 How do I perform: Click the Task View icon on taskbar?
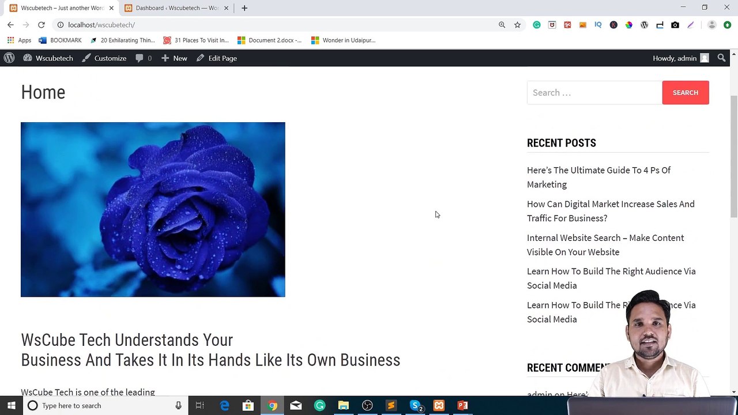tap(200, 406)
